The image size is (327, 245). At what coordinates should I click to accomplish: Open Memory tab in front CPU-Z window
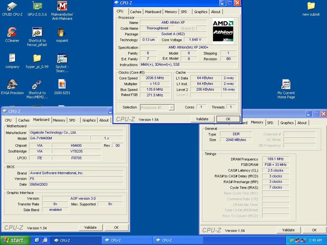pyautogui.click(x=171, y=12)
